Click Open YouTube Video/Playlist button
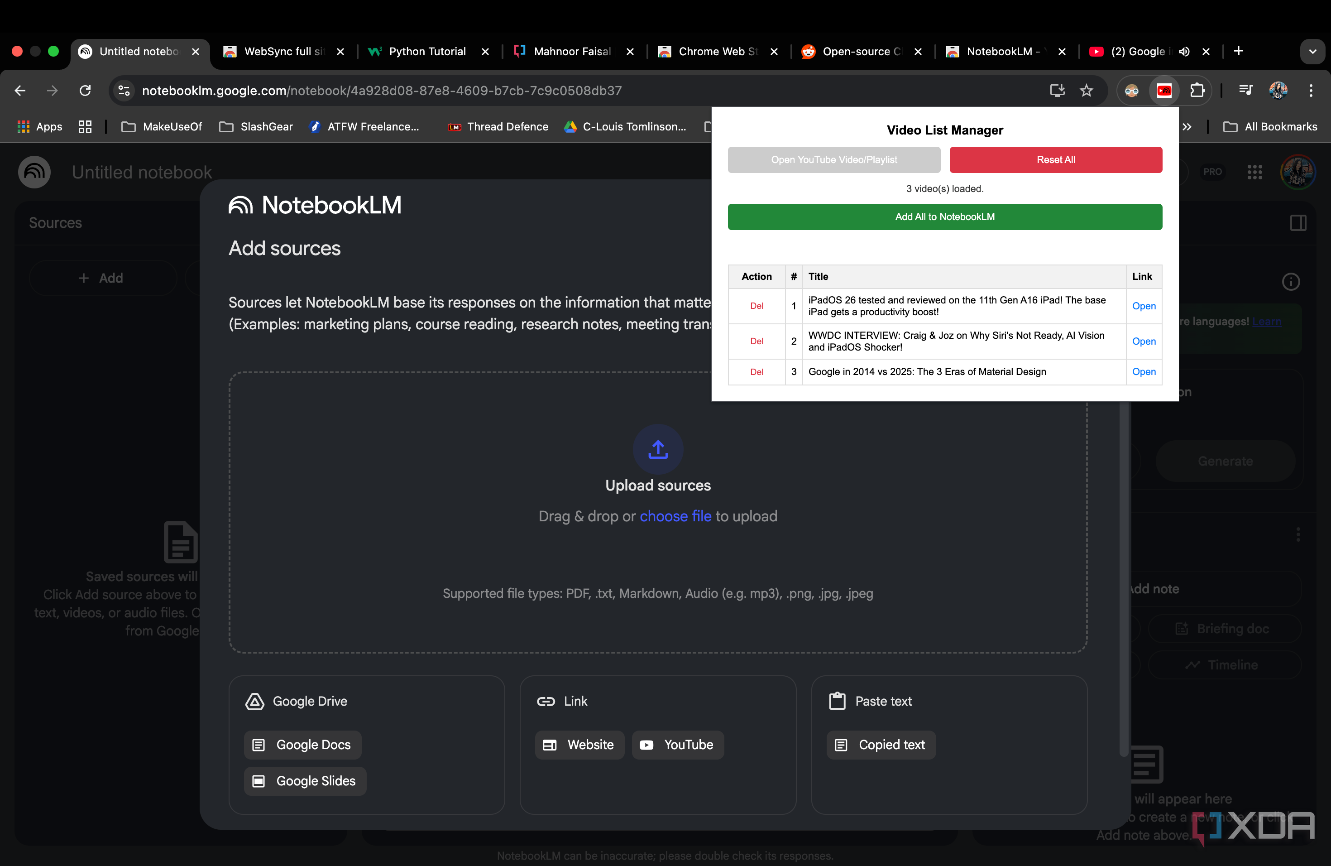This screenshot has width=1331, height=866. pos(834,160)
